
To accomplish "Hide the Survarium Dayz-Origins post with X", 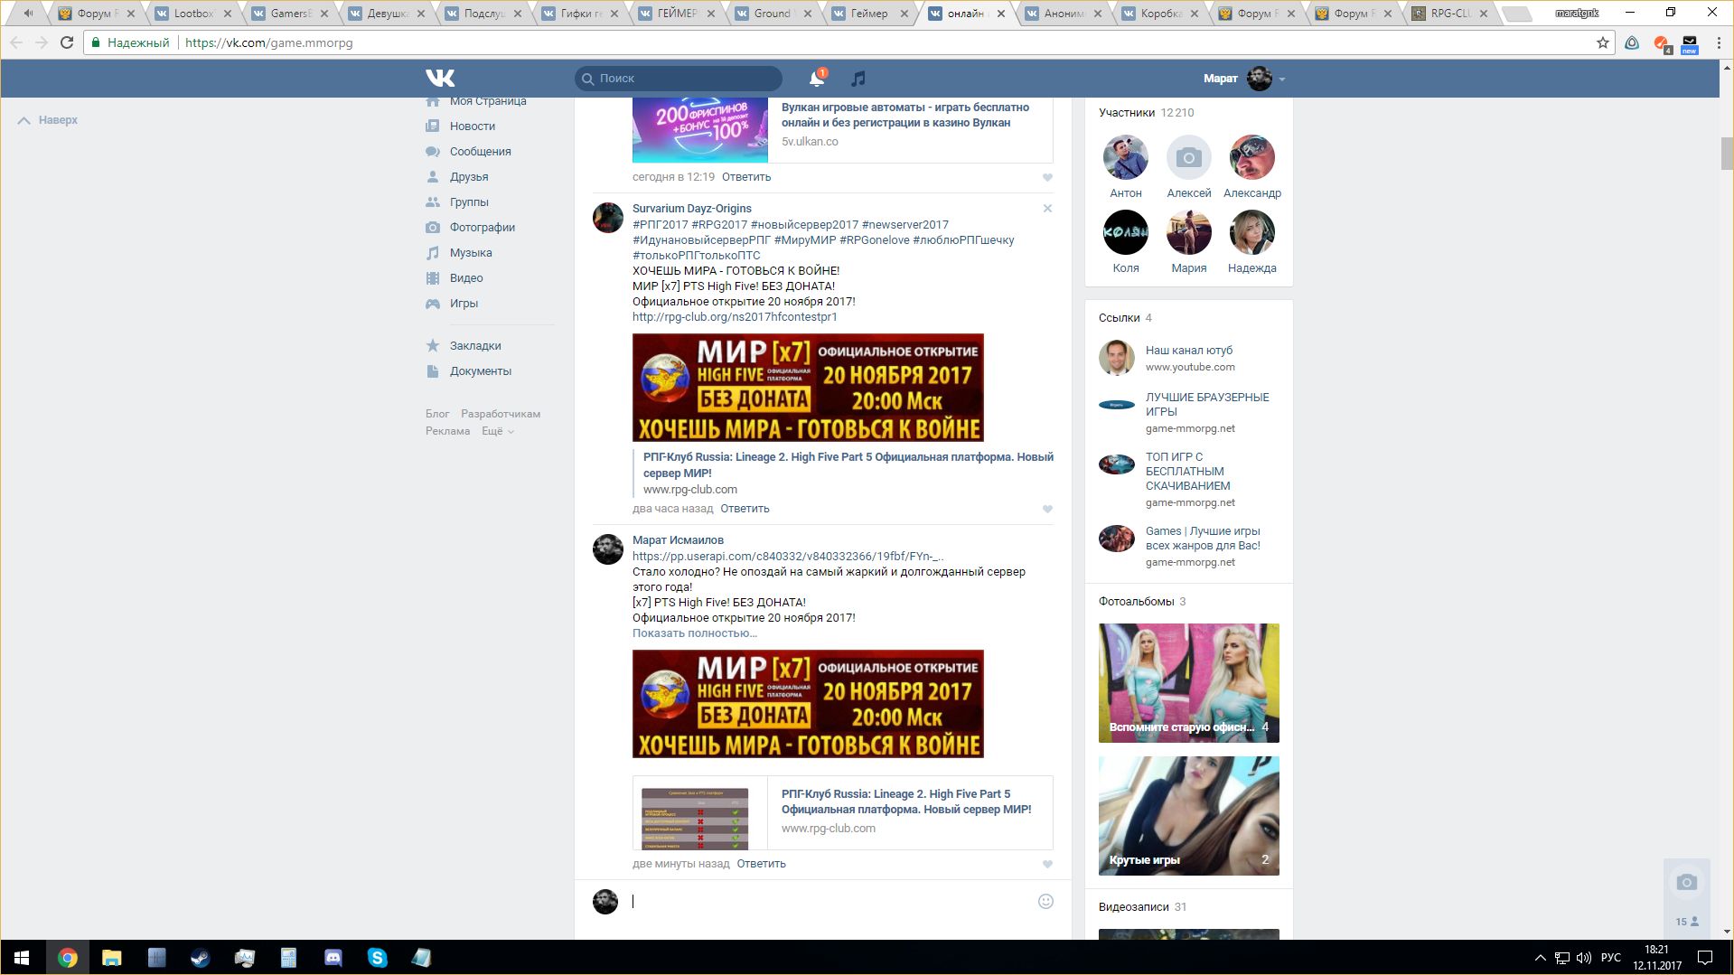I will click(x=1047, y=209).
